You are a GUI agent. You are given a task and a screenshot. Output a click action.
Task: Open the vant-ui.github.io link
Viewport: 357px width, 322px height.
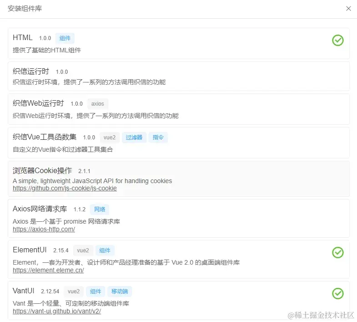[57, 311]
